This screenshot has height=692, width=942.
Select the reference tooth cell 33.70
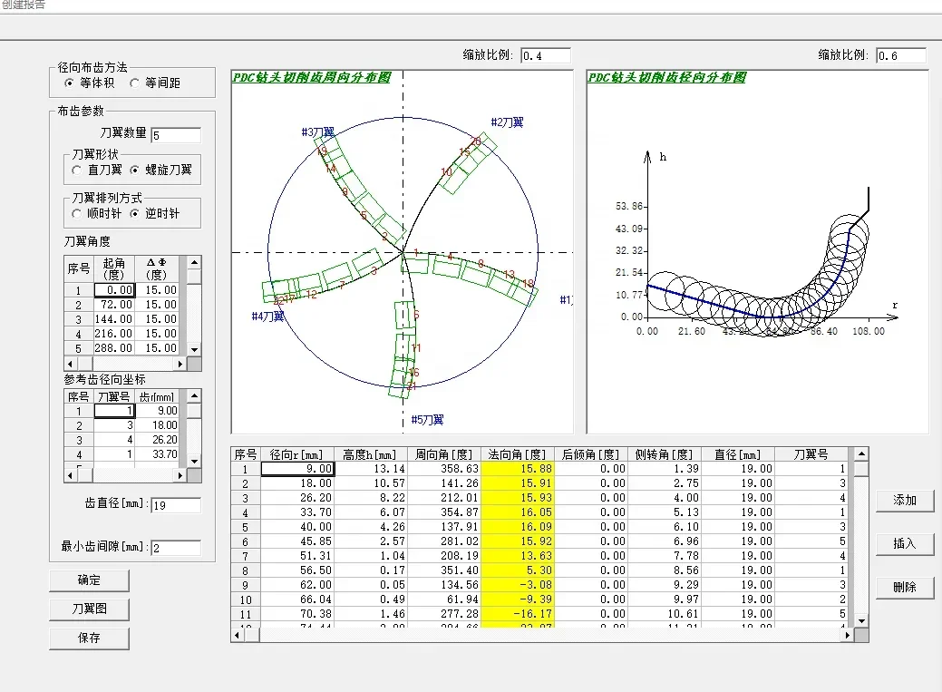[158, 453]
